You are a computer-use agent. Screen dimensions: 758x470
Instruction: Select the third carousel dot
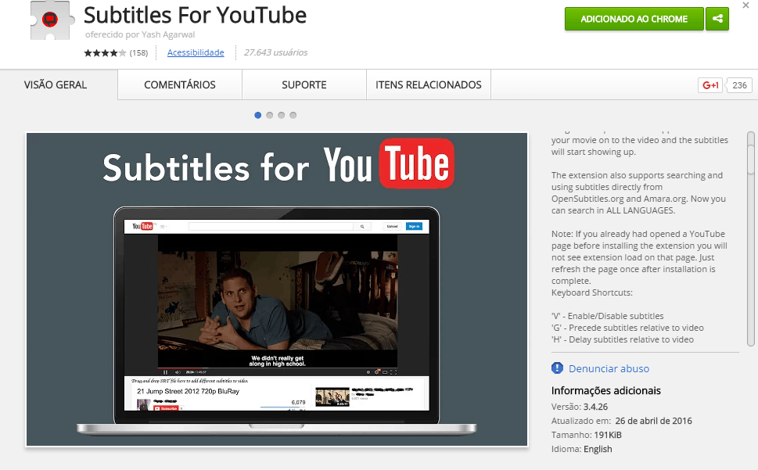click(x=282, y=115)
